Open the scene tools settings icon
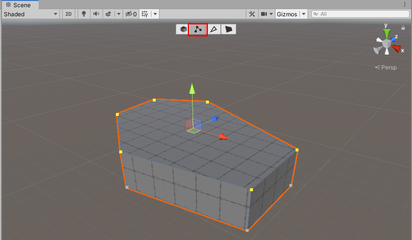The height and width of the screenshot is (240, 412). pyautogui.click(x=252, y=14)
